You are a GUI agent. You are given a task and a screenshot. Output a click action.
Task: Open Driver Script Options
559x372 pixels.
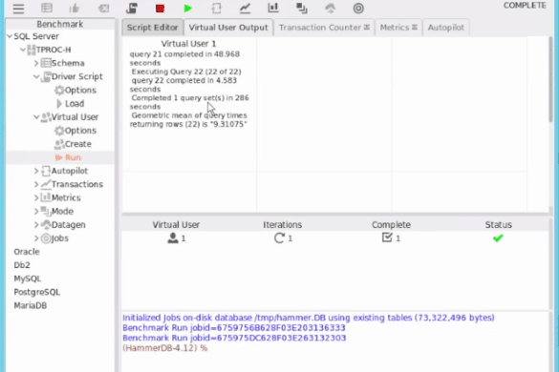click(75, 90)
